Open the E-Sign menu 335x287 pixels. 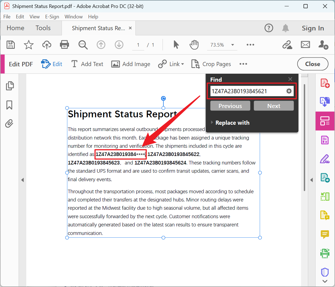(x=52, y=17)
